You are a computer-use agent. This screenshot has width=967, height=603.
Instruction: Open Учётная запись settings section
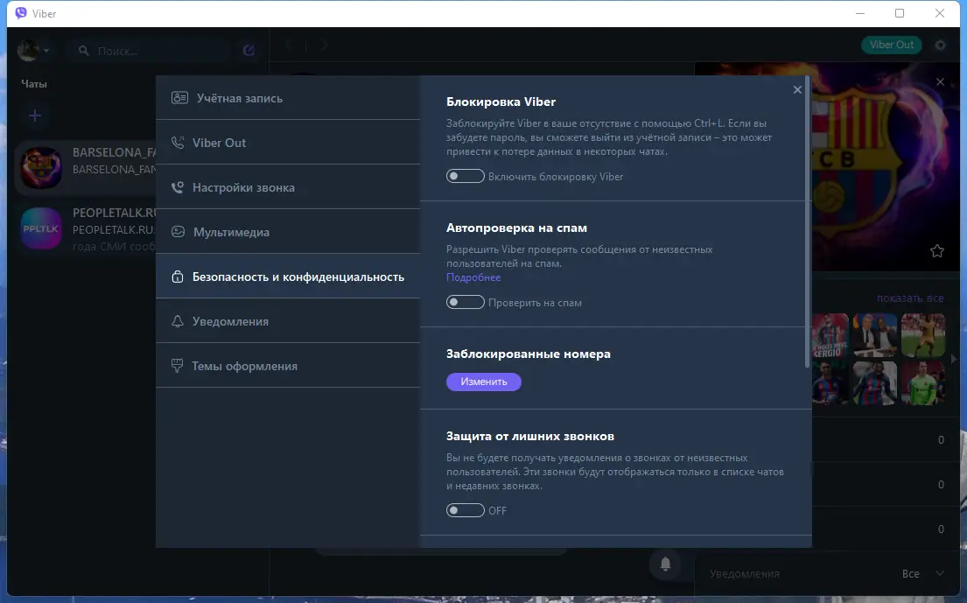point(288,98)
